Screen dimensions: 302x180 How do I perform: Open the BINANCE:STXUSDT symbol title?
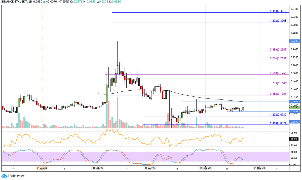coord(14,2)
